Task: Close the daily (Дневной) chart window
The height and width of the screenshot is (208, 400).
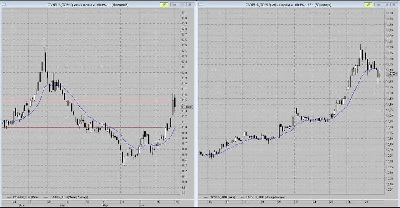Action: click(190, 4)
